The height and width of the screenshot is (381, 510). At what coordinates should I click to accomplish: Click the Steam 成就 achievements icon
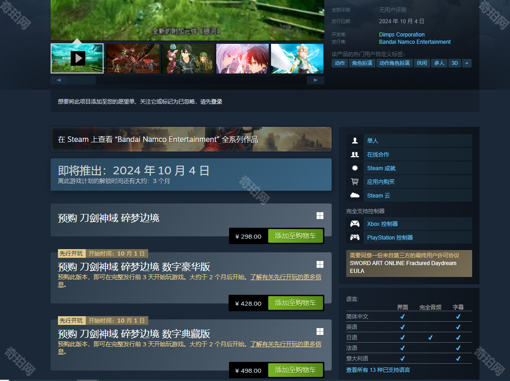tap(355, 168)
